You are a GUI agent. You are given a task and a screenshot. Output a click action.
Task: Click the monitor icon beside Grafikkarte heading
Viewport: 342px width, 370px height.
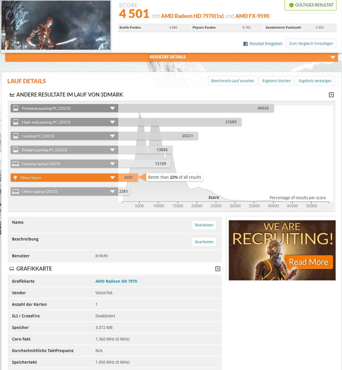pos(12,269)
